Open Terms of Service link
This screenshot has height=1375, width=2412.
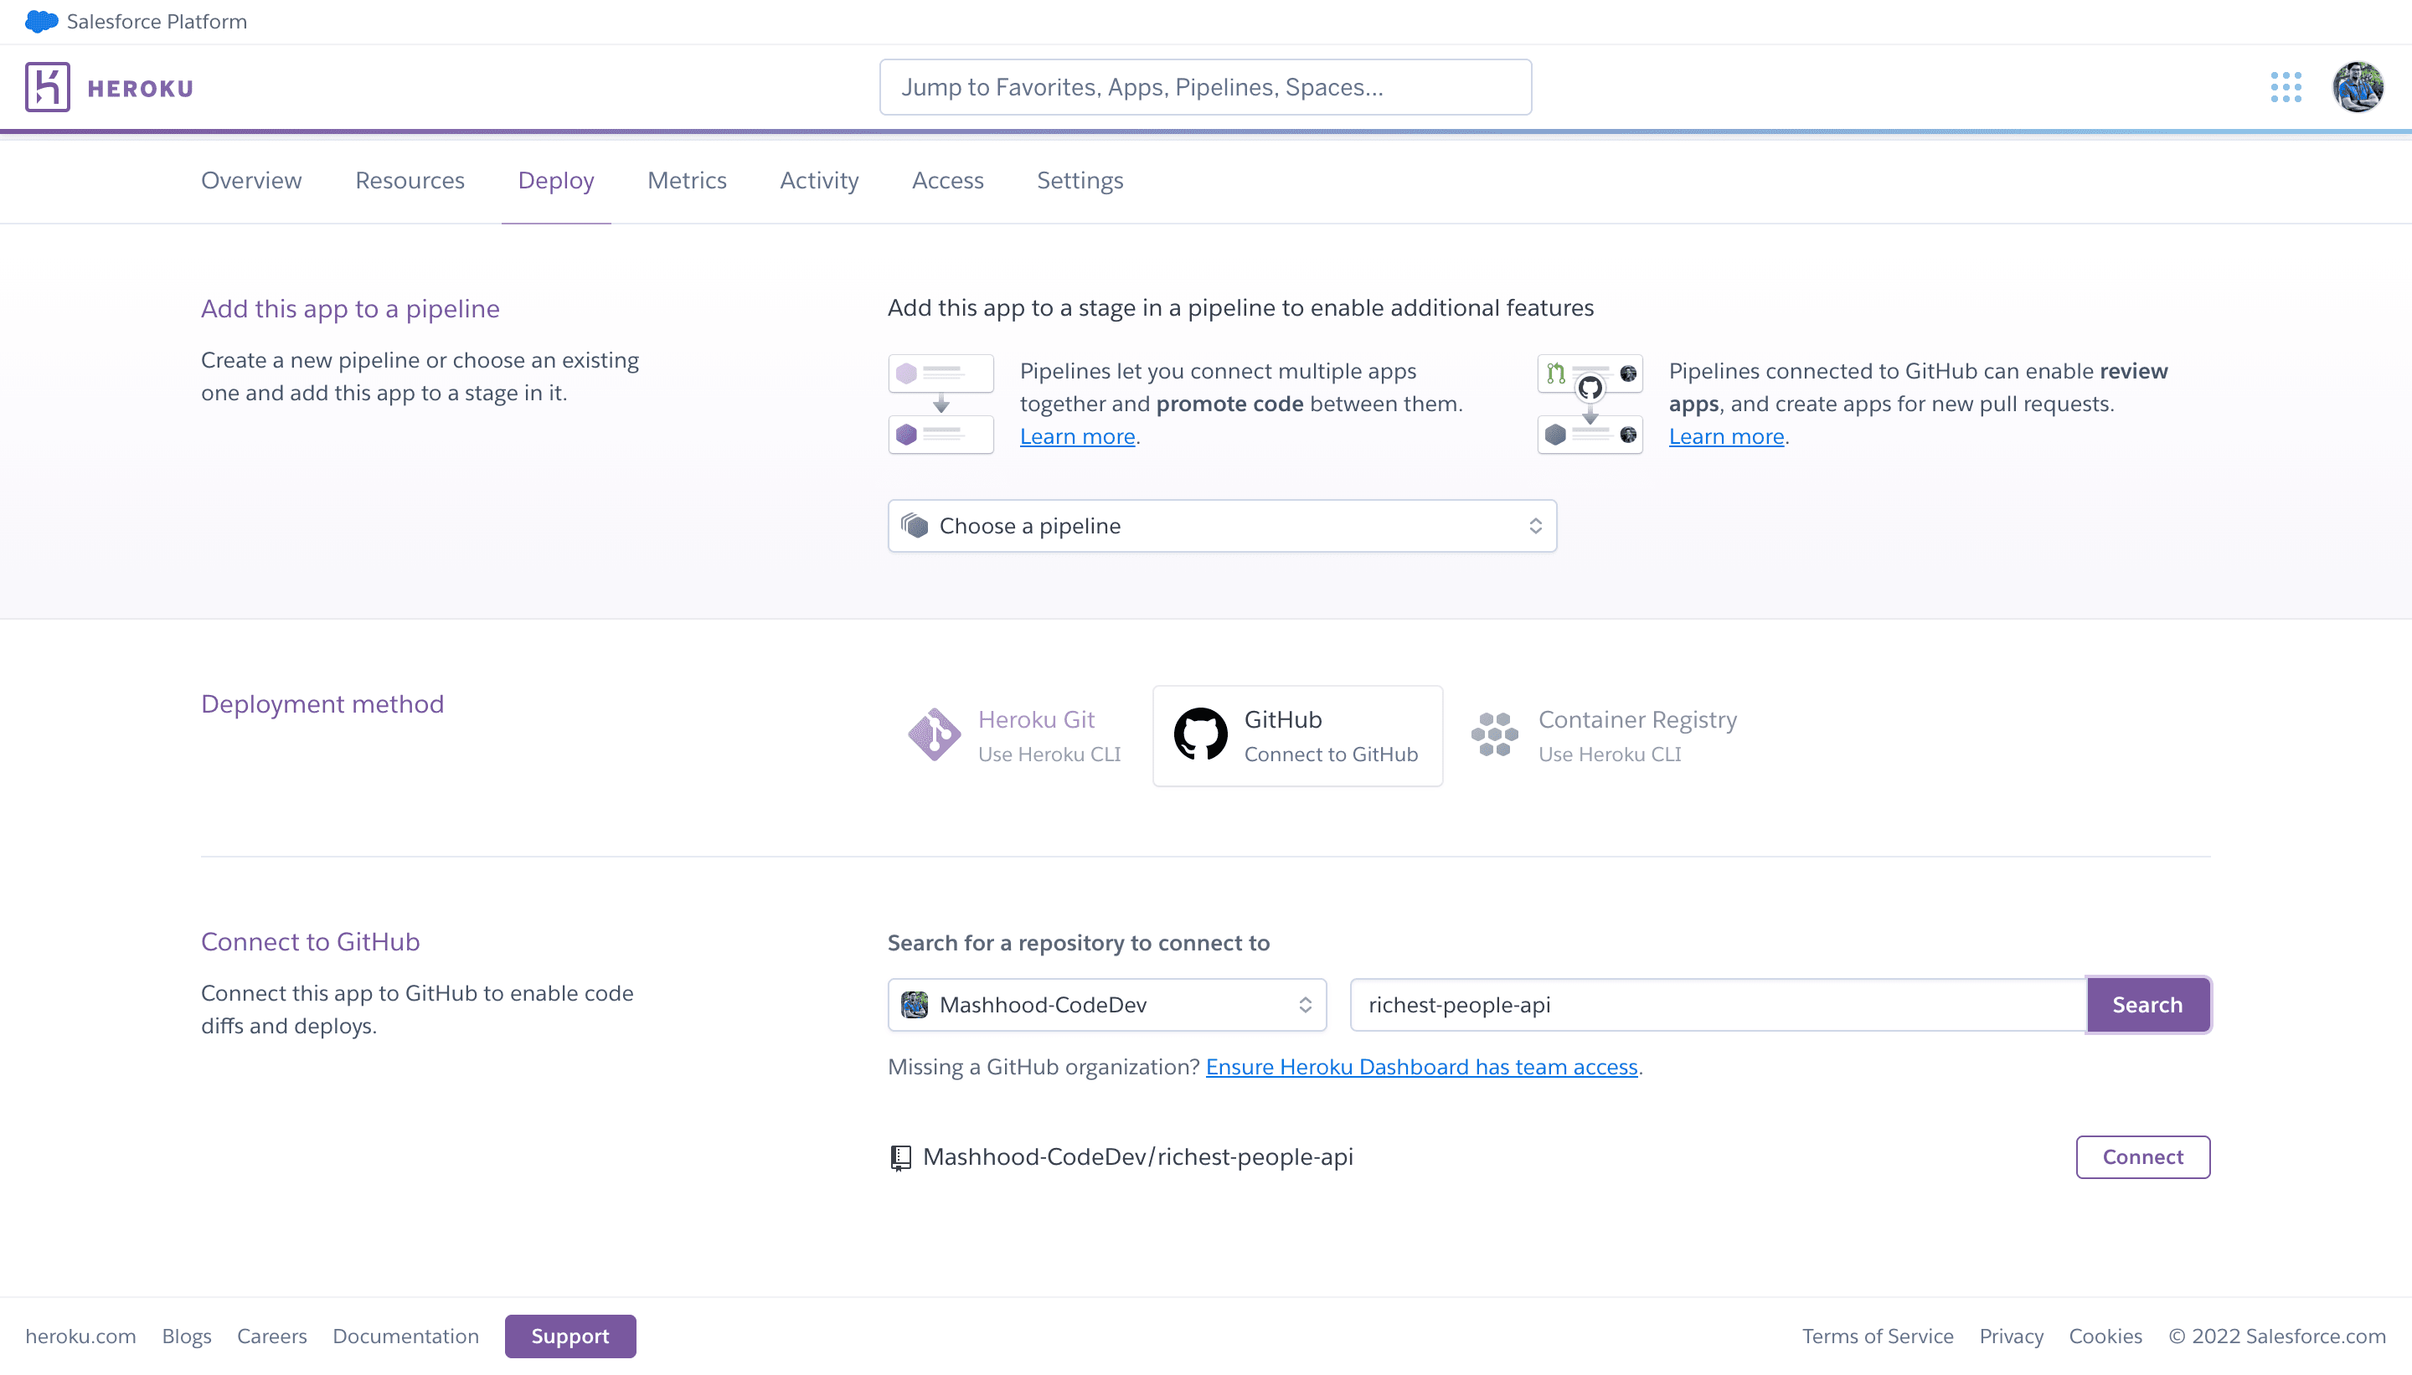click(1878, 1336)
